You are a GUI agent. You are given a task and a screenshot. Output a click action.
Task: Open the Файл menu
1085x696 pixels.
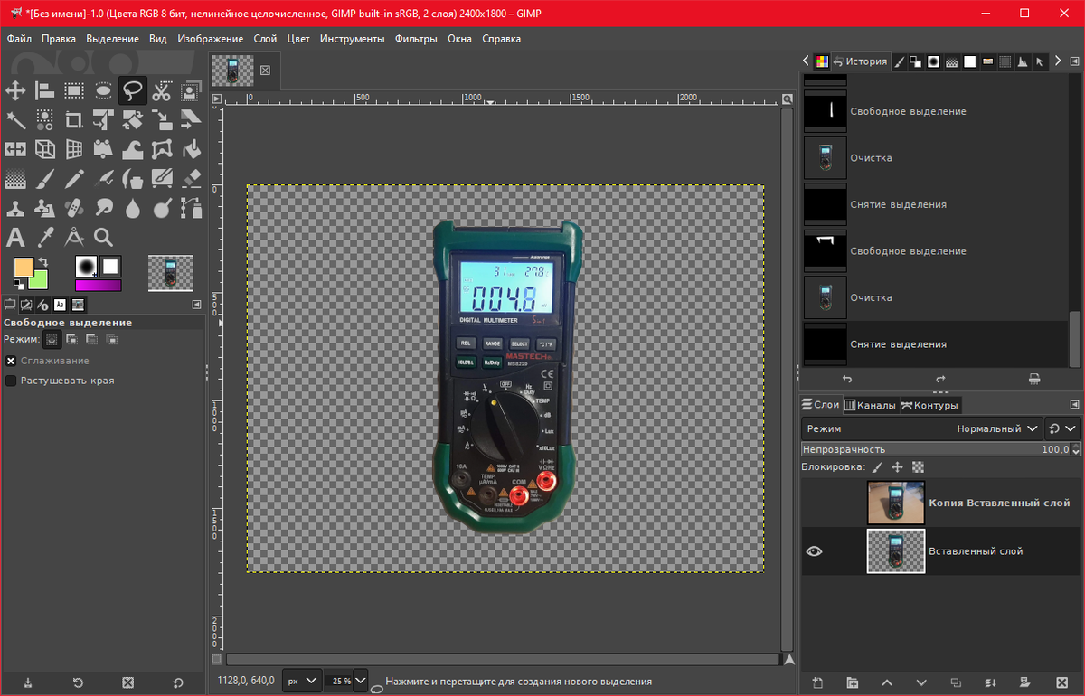19,39
